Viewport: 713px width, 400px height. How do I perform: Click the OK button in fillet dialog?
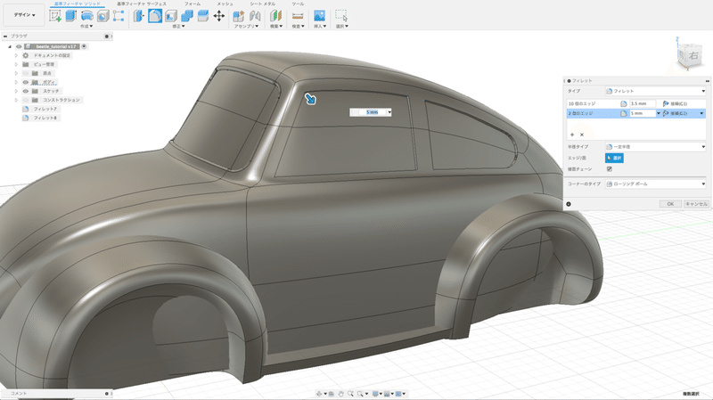pos(669,204)
